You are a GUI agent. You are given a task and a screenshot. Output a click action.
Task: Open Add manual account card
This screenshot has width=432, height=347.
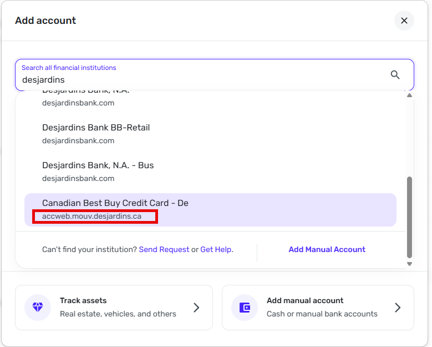318,308
